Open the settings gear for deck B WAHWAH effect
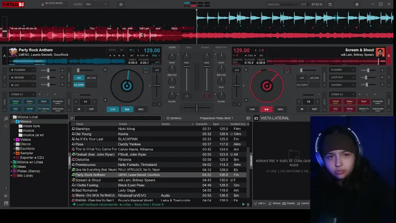This screenshot has width=396, height=223. point(382,85)
